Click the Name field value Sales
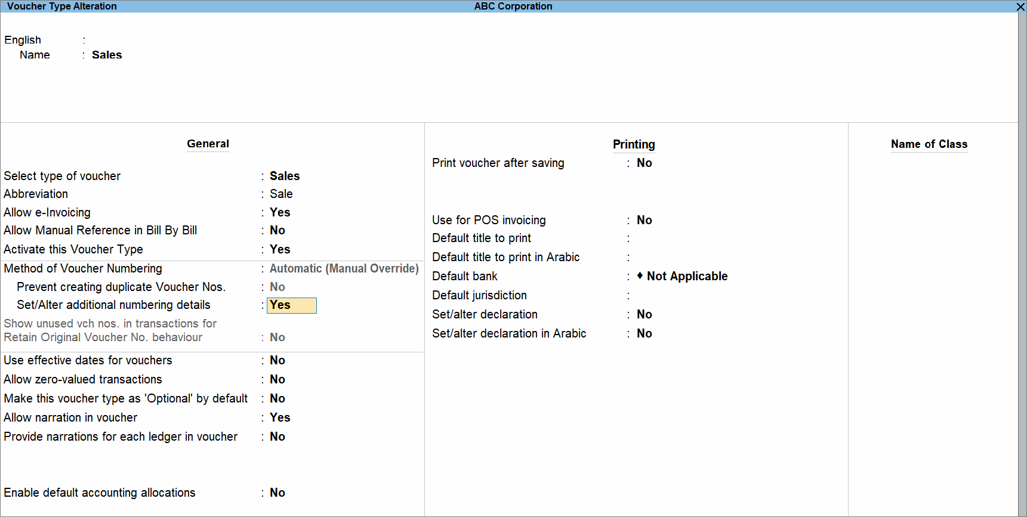The image size is (1027, 517). pyautogui.click(x=107, y=55)
